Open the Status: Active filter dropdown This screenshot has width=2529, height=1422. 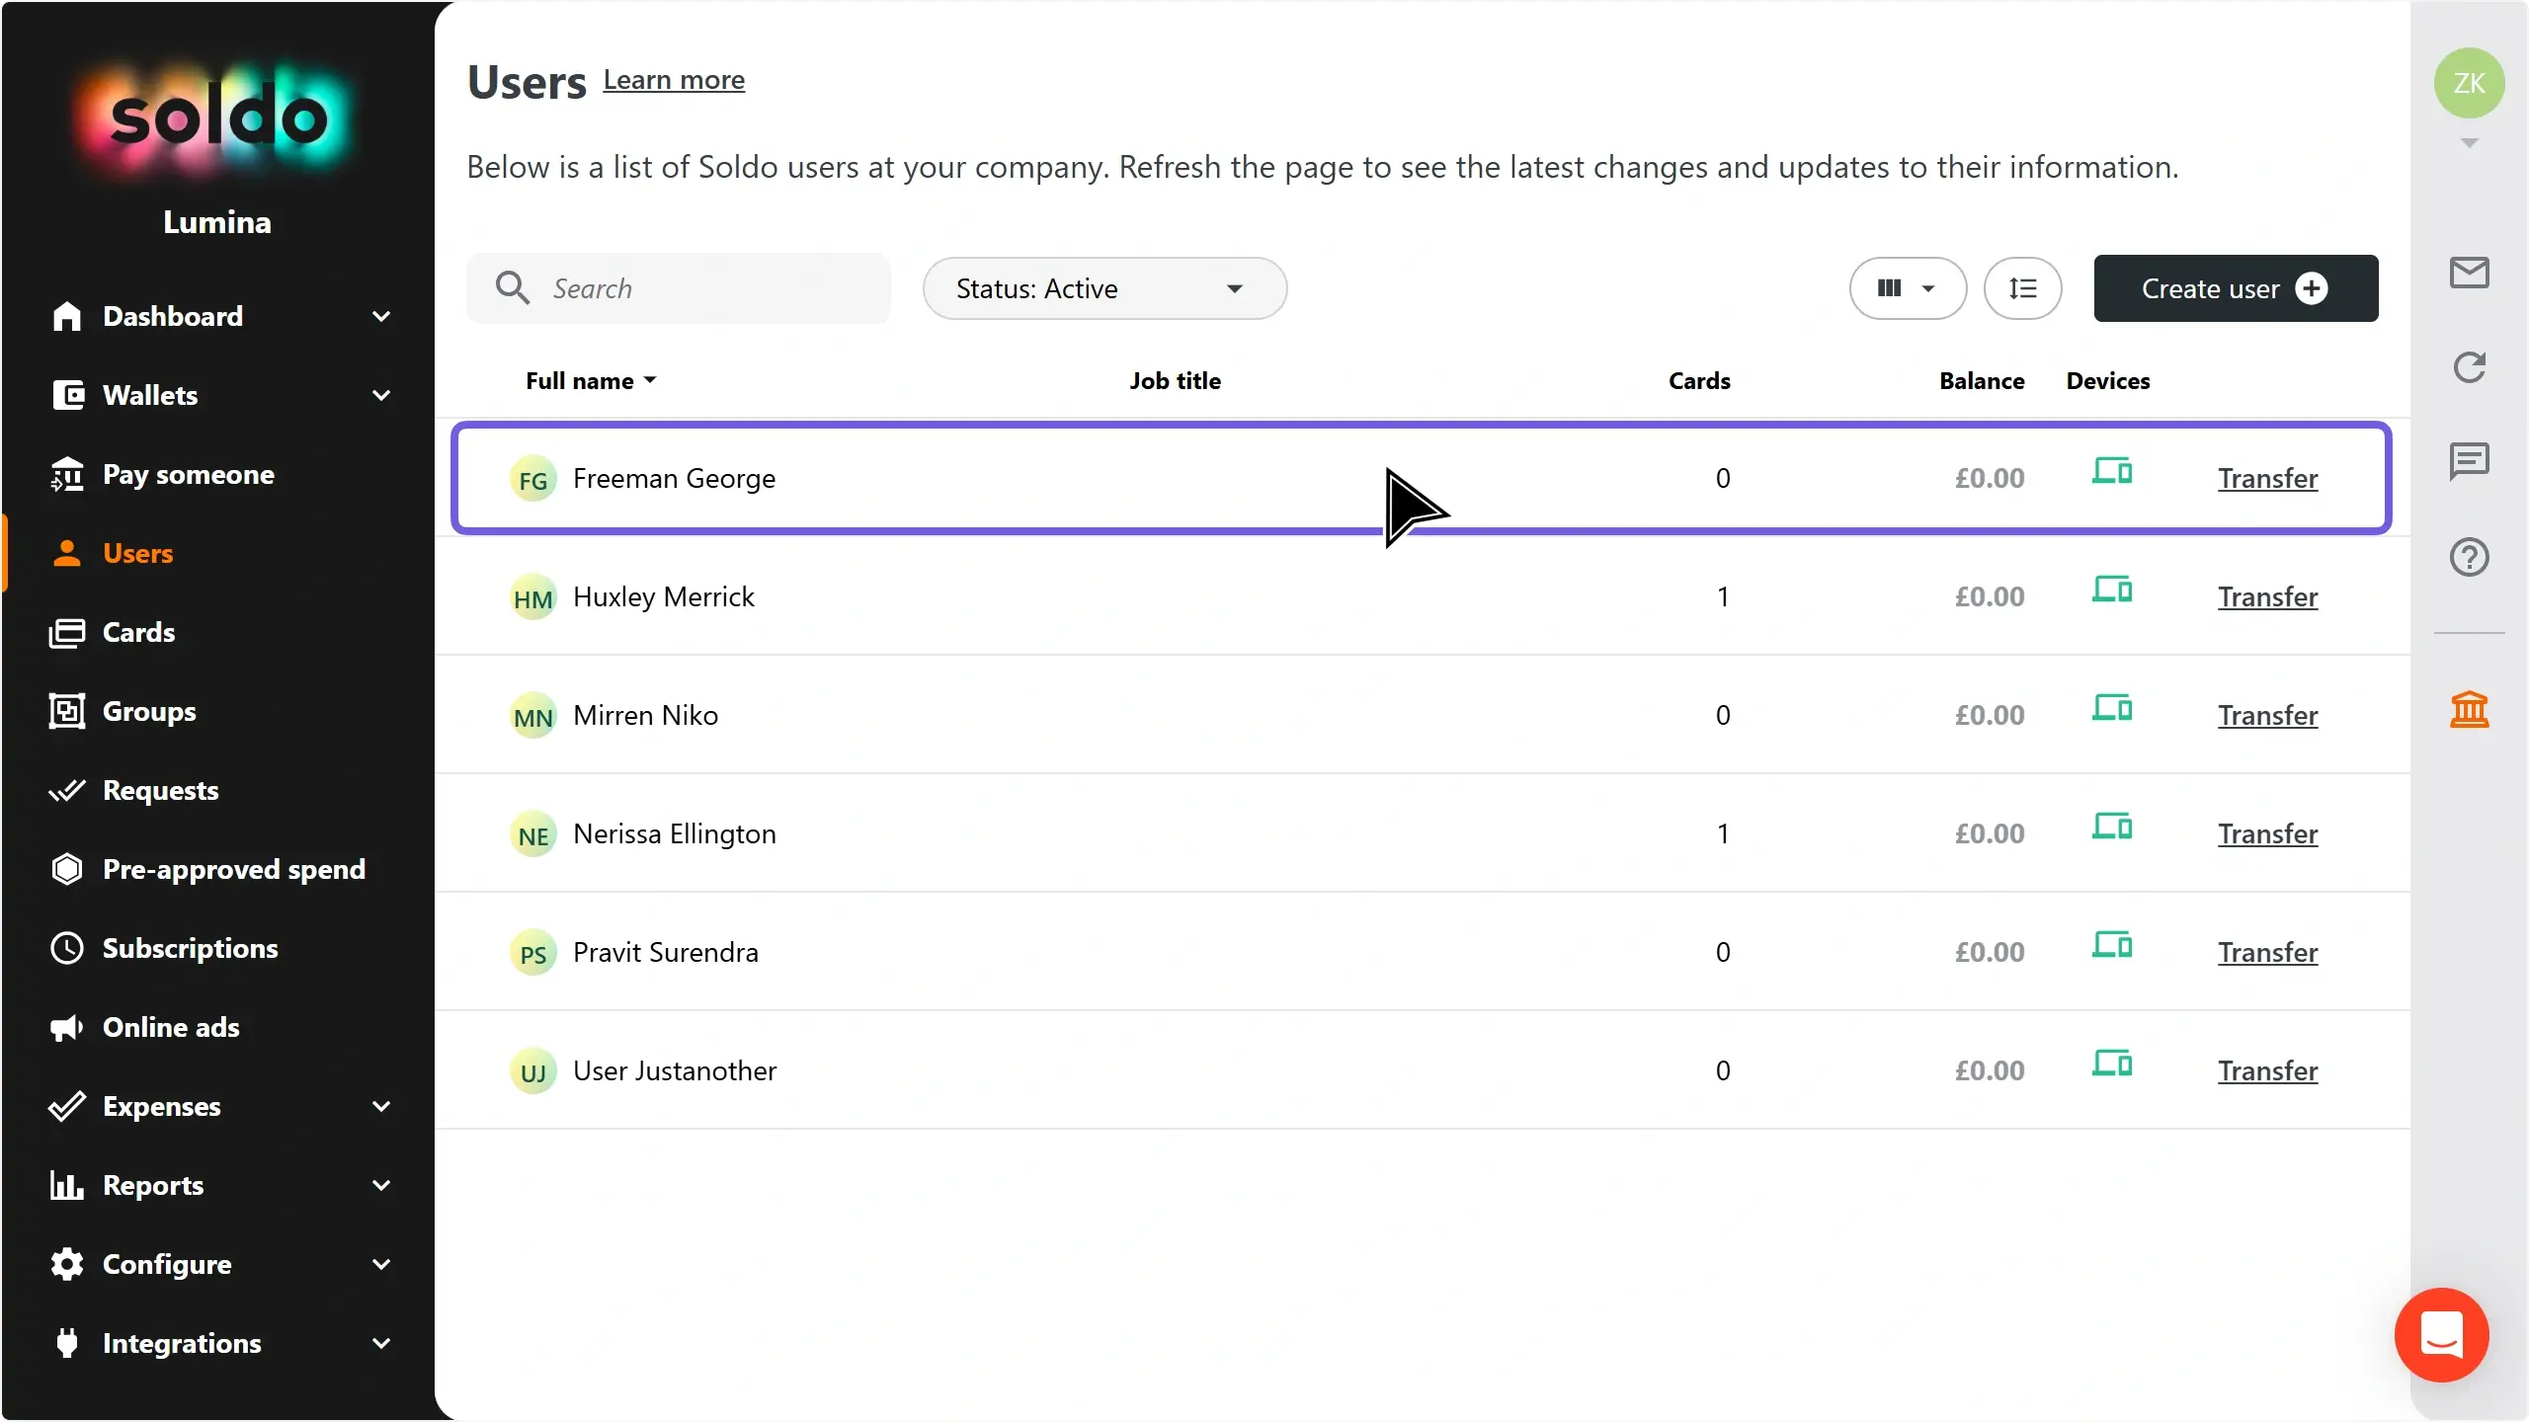1104,288
